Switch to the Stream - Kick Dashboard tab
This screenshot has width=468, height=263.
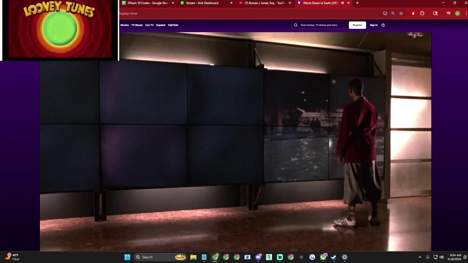point(207,3)
